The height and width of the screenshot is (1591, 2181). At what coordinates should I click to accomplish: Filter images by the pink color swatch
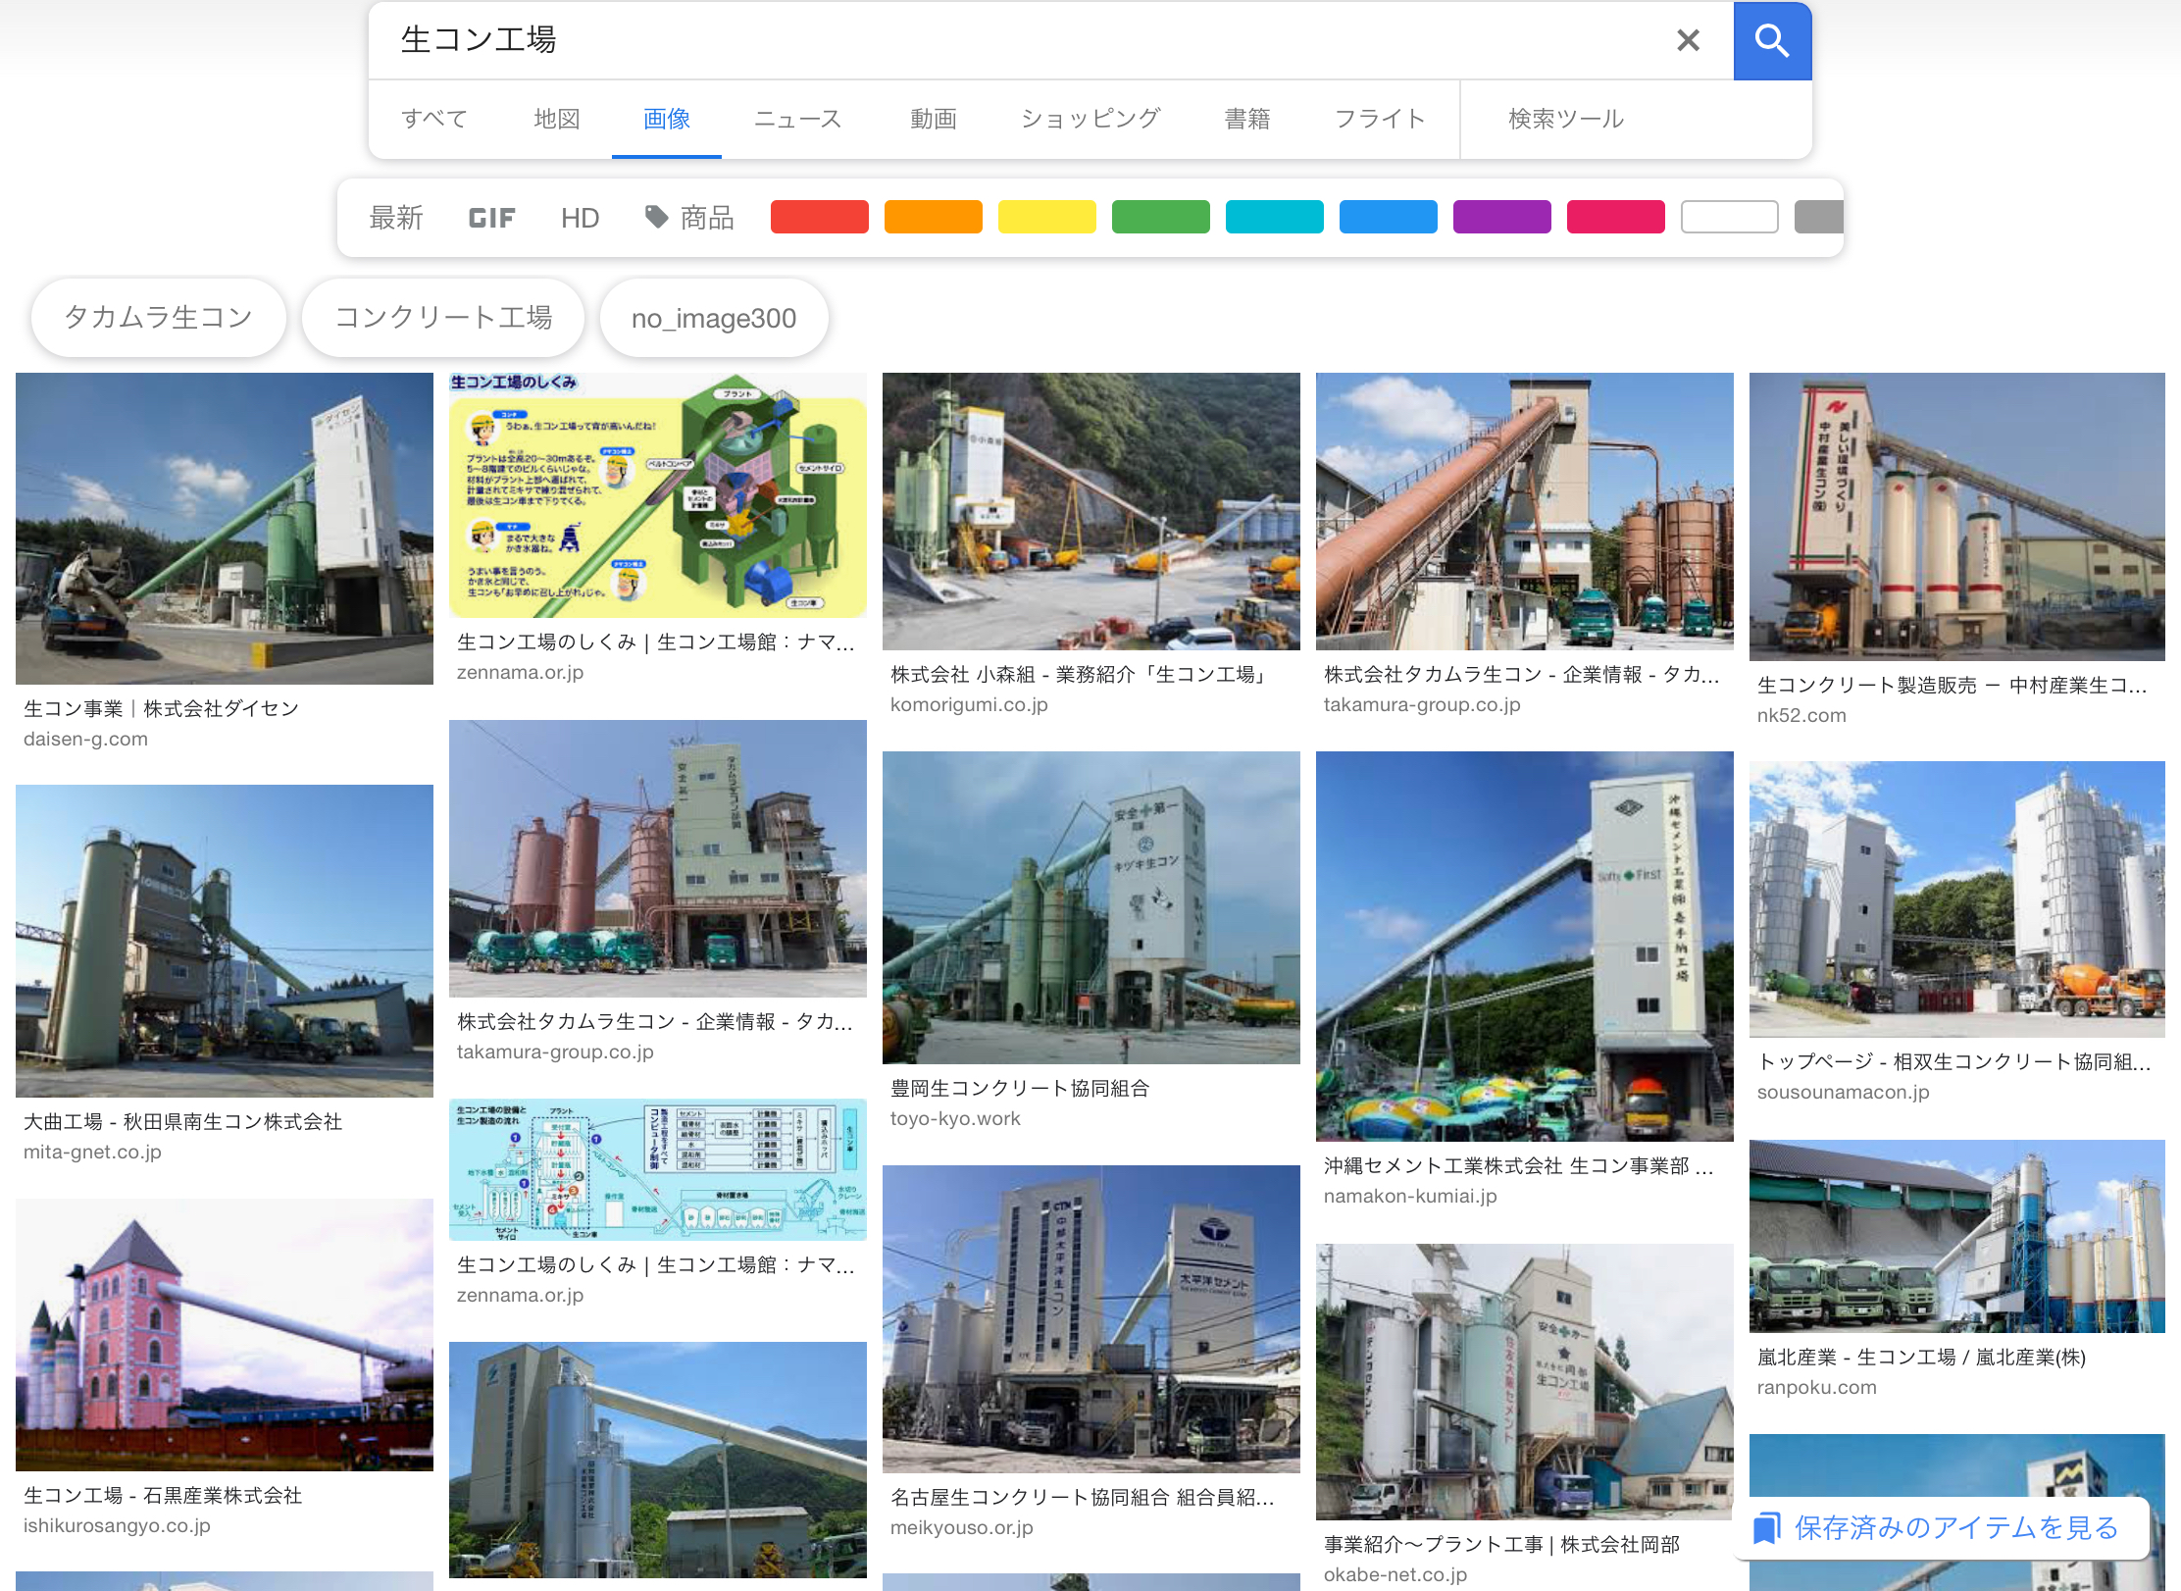1616,217
